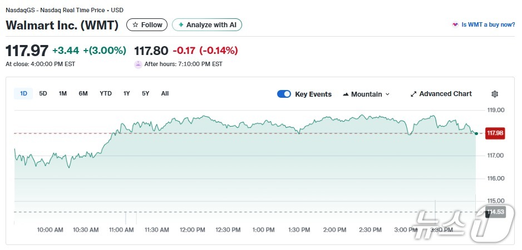Viewport: 522px width, 250px height.
Task: Show the 6M chart range
Action: pos(83,93)
